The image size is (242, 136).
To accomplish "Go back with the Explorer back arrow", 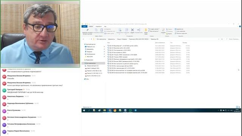I will tap(84, 39).
